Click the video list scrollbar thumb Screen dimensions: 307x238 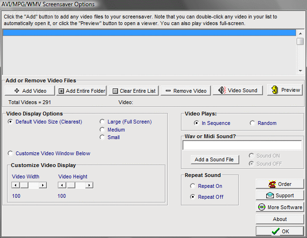[x=300, y=42]
